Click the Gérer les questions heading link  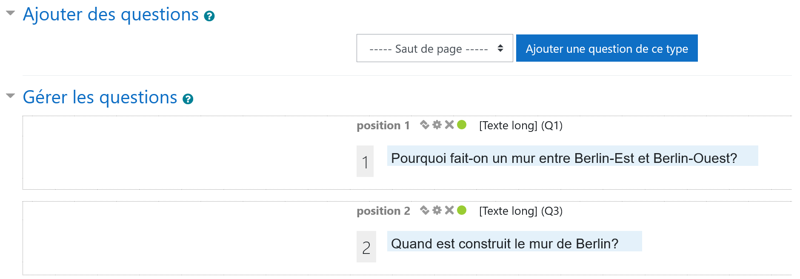(x=100, y=97)
